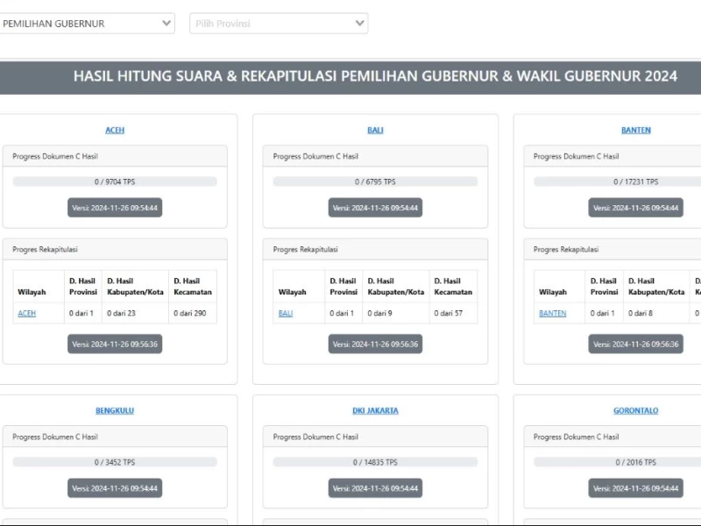
Task: Click the 0 / 6795 TPS progress bar
Action: [375, 181]
